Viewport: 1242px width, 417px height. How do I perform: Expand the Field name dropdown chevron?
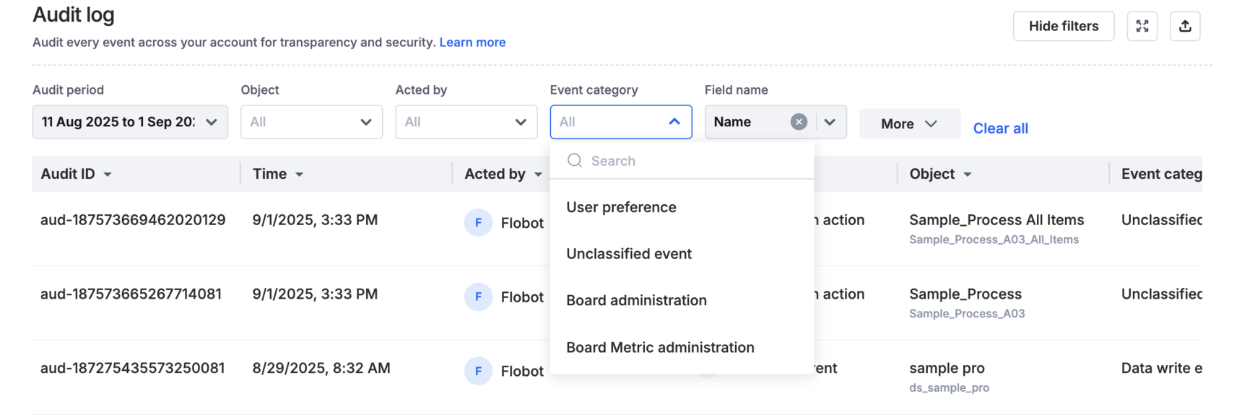click(x=830, y=122)
